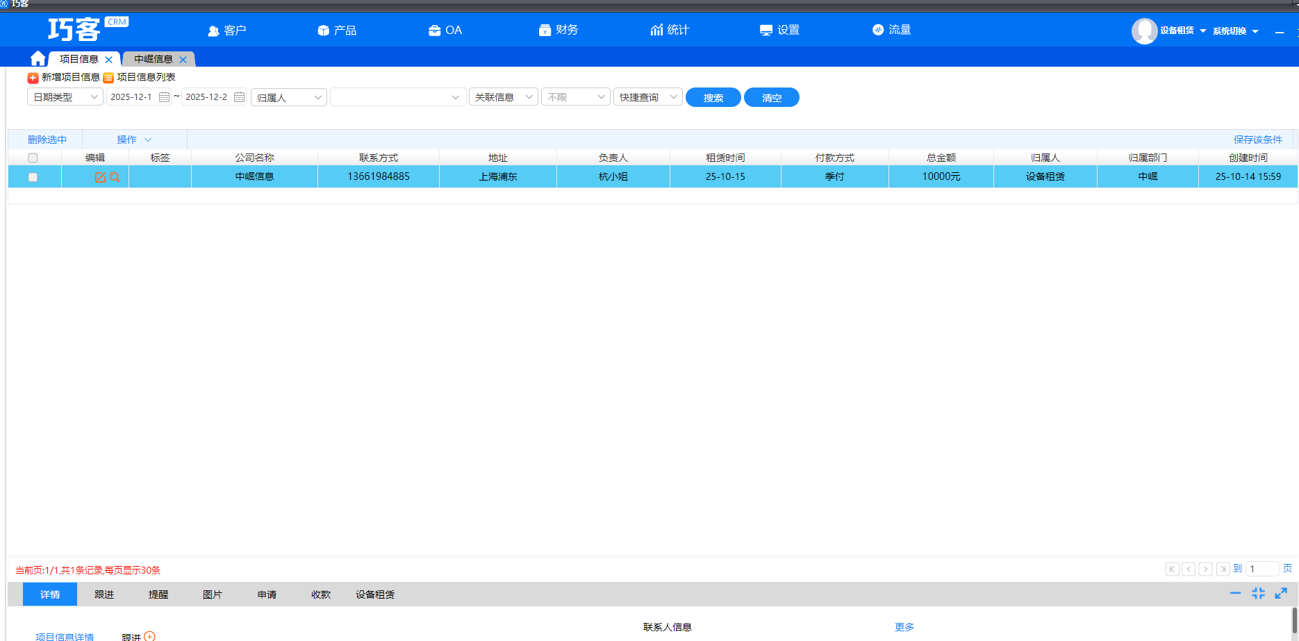
Task: Expand the 日期类型 dropdown
Action: 65,97
